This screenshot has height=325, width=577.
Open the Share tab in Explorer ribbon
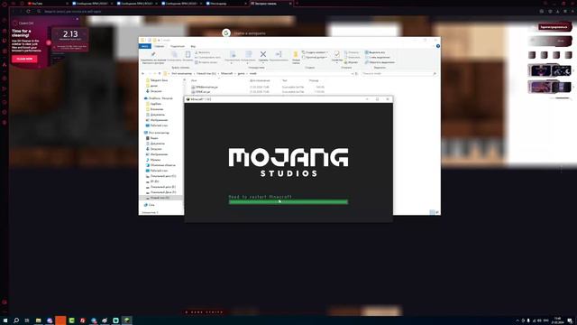[178, 46]
